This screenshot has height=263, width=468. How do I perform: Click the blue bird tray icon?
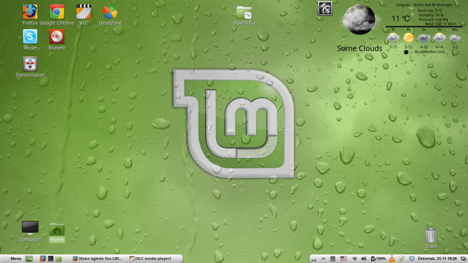click(x=411, y=259)
